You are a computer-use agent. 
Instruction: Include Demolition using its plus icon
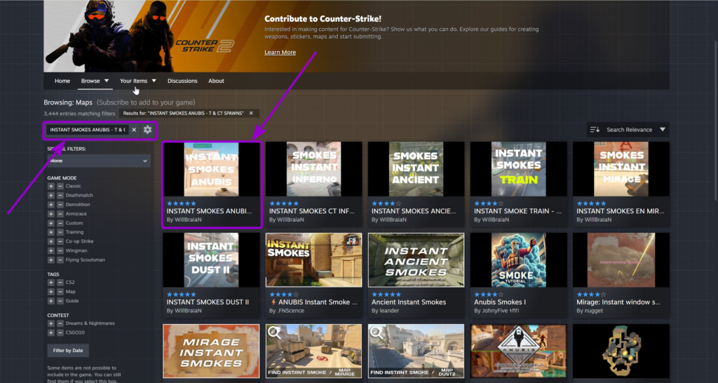click(50, 204)
